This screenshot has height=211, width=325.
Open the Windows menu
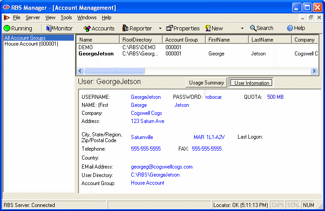click(87, 17)
